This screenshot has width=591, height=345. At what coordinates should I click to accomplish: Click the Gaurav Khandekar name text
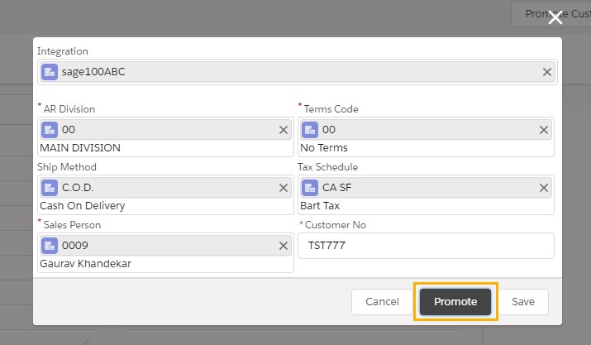click(86, 263)
